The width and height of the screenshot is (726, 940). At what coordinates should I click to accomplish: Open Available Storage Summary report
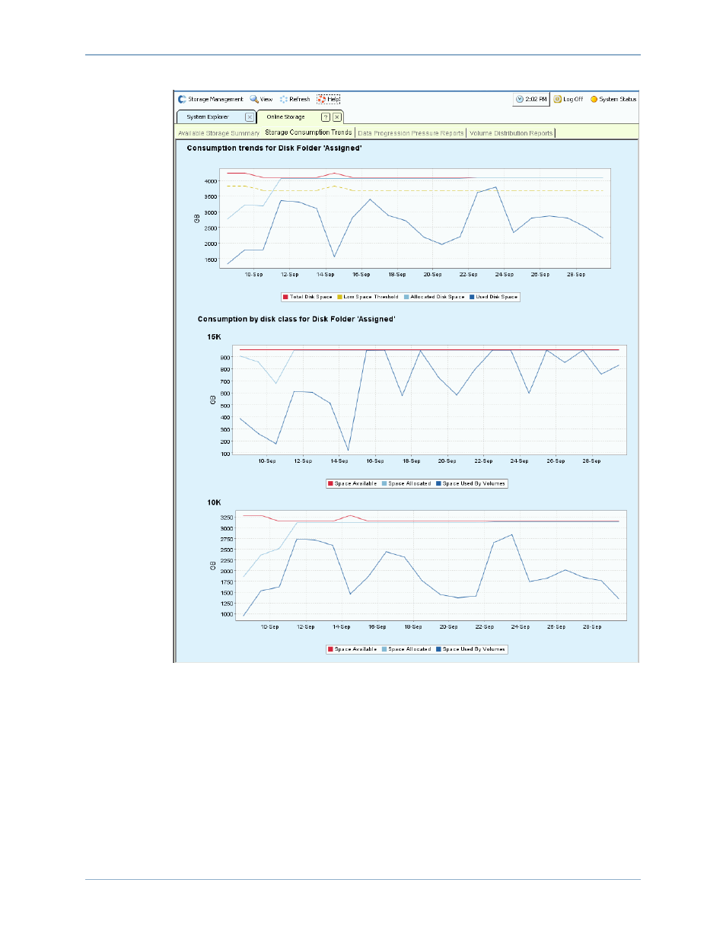pos(218,133)
